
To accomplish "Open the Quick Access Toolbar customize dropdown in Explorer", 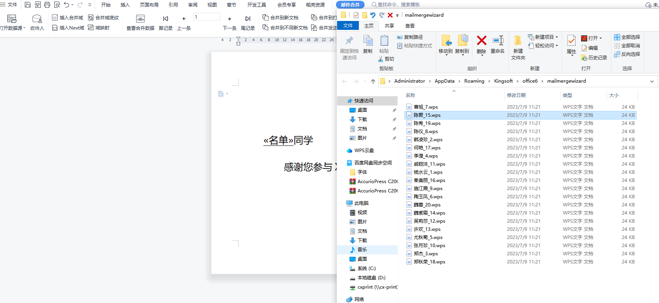I will click(397, 16).
